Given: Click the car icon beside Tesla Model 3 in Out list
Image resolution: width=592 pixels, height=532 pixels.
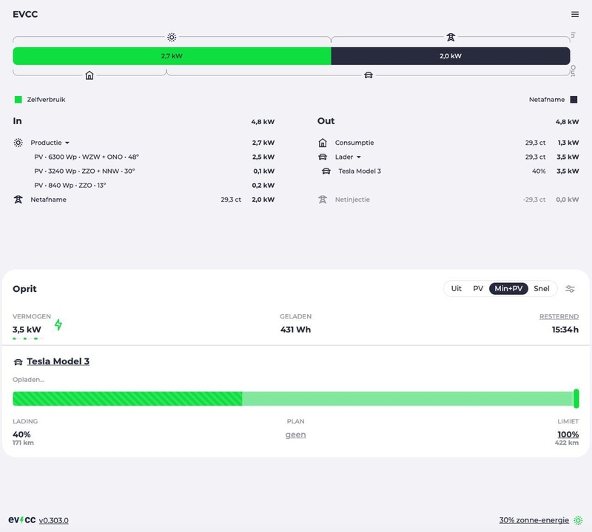Looking at the screenshot, I should pos(326,171).
